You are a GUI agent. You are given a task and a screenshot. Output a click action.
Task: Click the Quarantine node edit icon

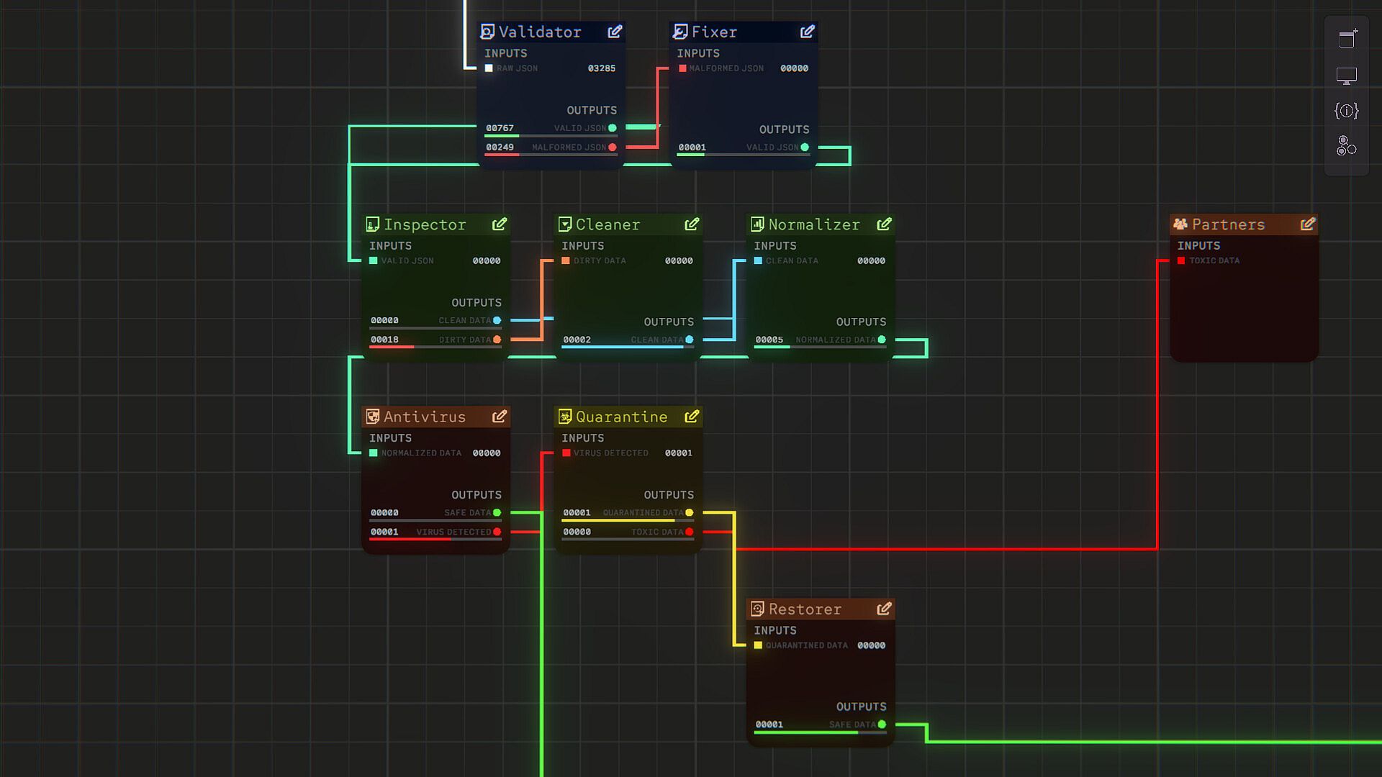click(x=692, y=417)
